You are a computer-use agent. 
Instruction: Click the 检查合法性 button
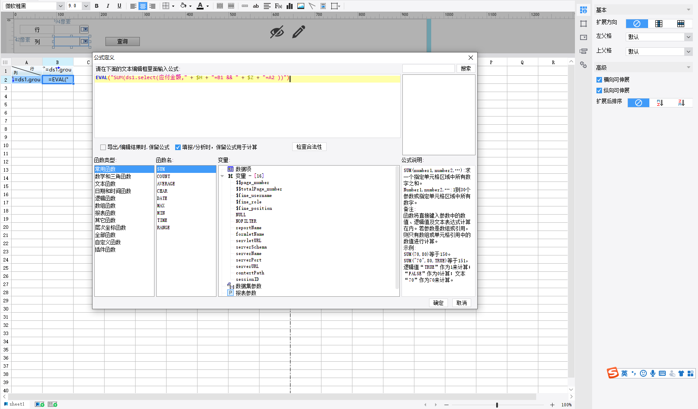point(309,147)
